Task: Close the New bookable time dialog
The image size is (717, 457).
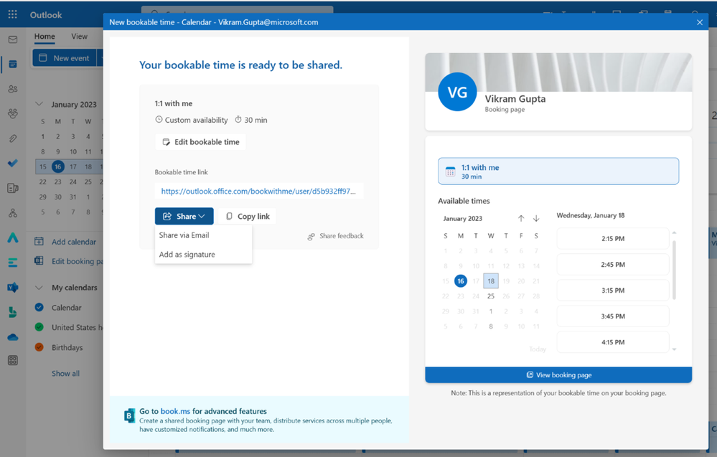Action: (x=699, y=22)
